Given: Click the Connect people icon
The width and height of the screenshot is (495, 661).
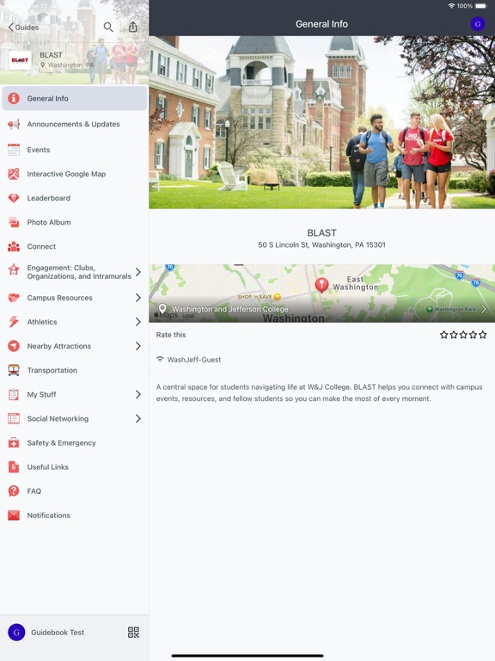Looking at the screenshot, I should click(x=14, y=246).
